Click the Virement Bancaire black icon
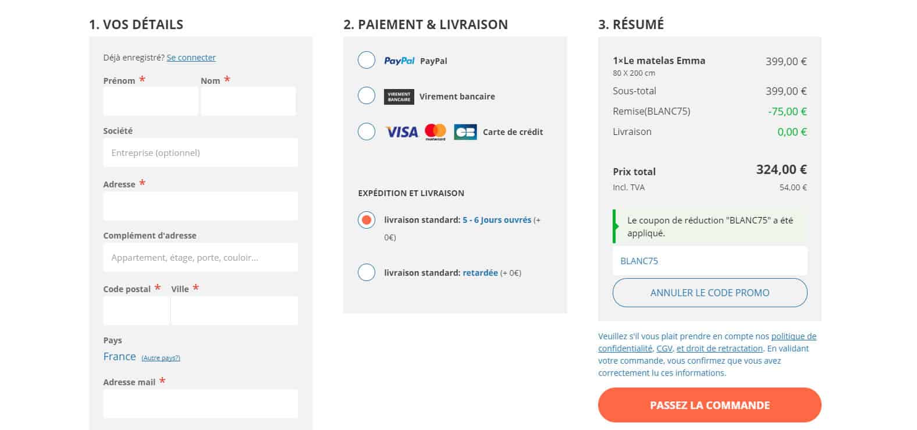 point(399,97)
